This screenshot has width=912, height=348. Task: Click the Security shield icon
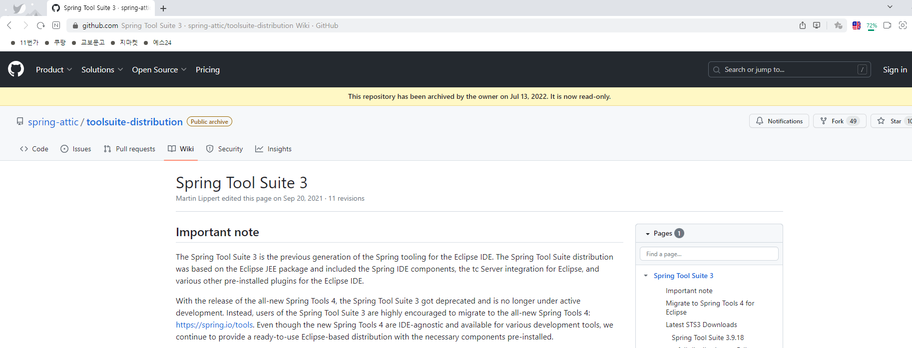(x=210, y=149)
